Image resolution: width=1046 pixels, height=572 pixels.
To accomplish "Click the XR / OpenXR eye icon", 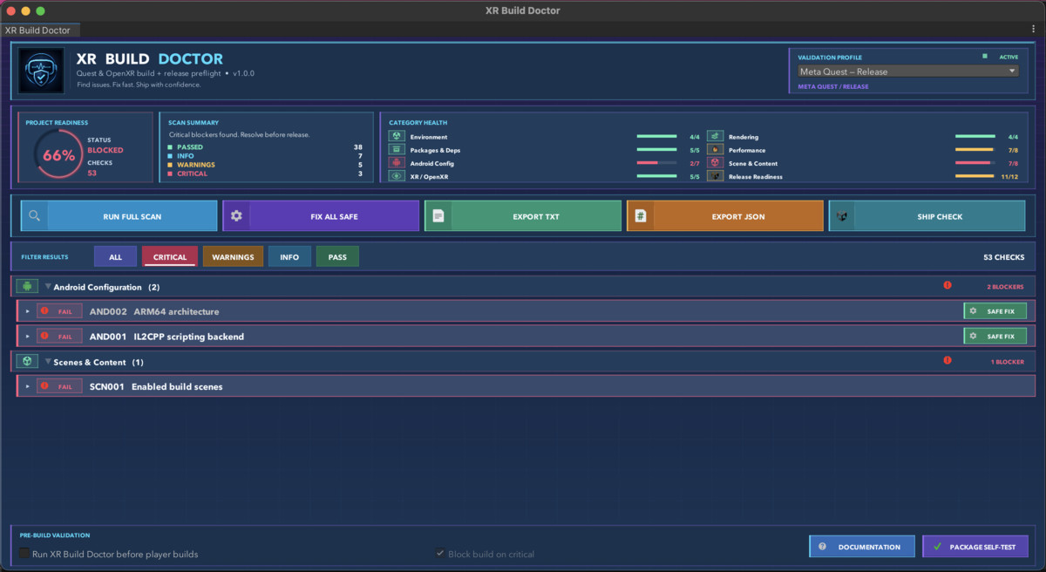I will pos(396,176).
